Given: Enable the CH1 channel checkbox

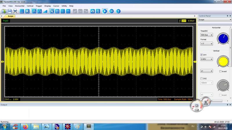Looking at the screenshot, I should (x=202, y=55).
